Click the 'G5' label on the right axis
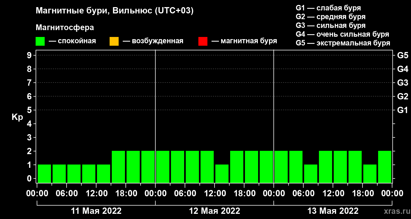 click(403, 55)
